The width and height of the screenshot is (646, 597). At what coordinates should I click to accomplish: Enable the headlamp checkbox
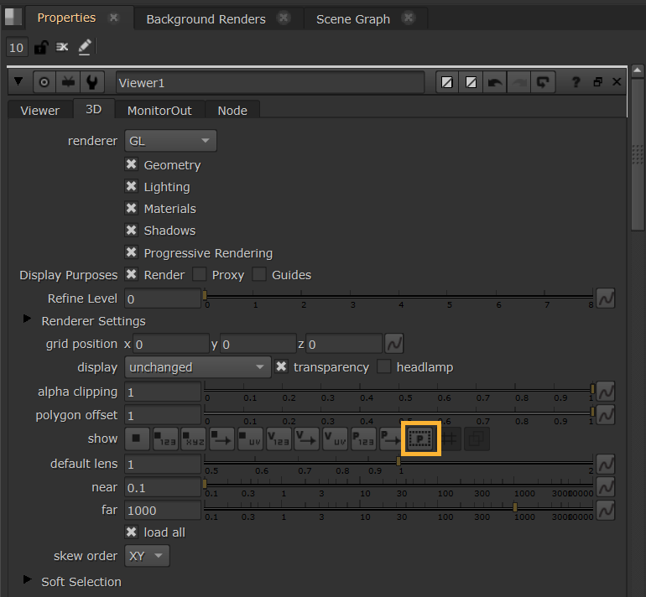tap(384, 367)
